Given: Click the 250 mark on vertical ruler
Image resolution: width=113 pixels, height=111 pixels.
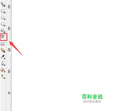Looking at the screenshot, I should pos(9,7).
